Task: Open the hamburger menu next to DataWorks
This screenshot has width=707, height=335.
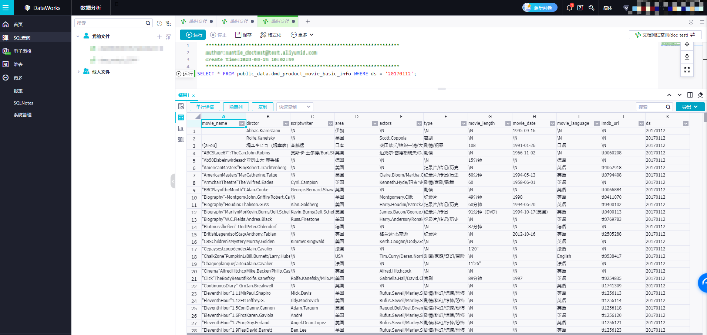Action: point(6,8)
